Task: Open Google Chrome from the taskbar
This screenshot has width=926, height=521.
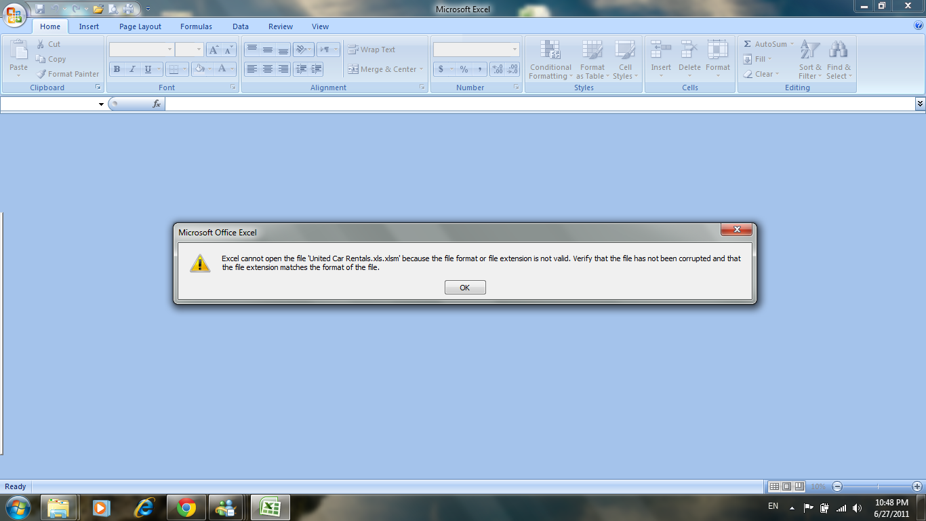Action: tap(186, 507)
